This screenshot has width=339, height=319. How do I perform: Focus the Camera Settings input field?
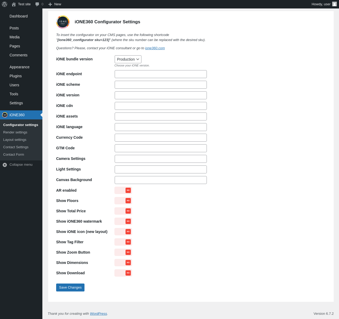pyautogui.click(x=161, y=159)
